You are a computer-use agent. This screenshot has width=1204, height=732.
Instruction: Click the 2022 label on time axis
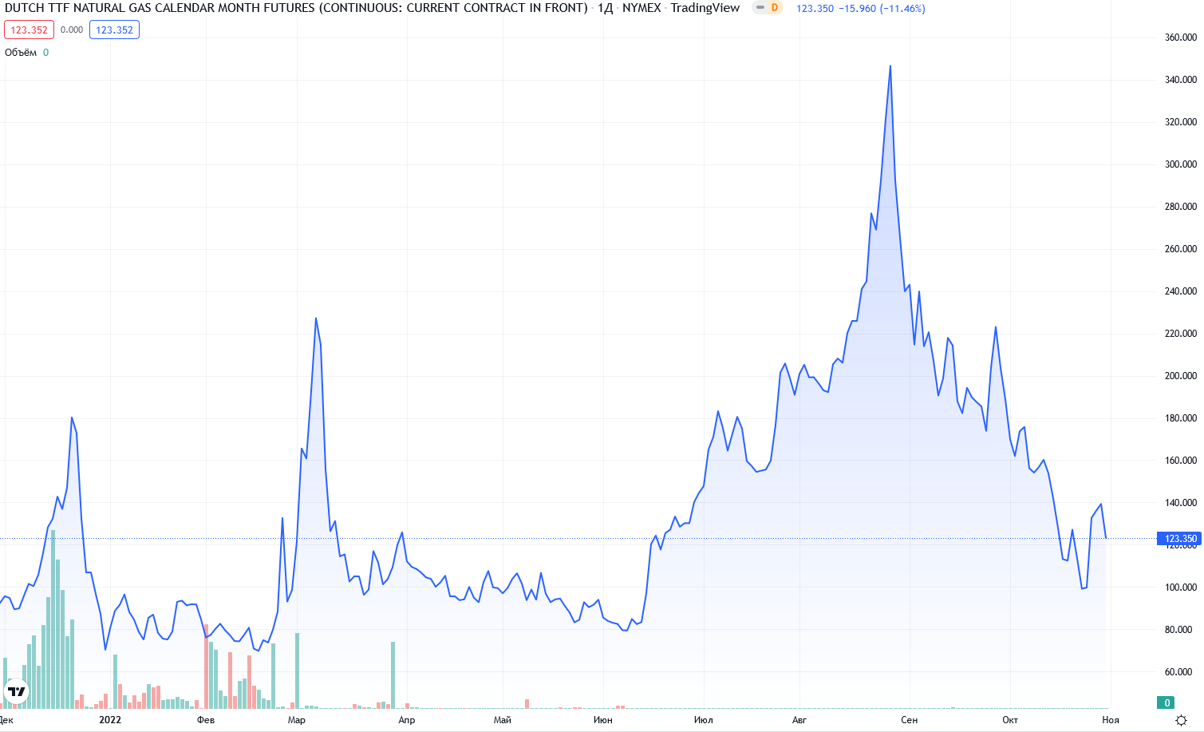point(110,720)
